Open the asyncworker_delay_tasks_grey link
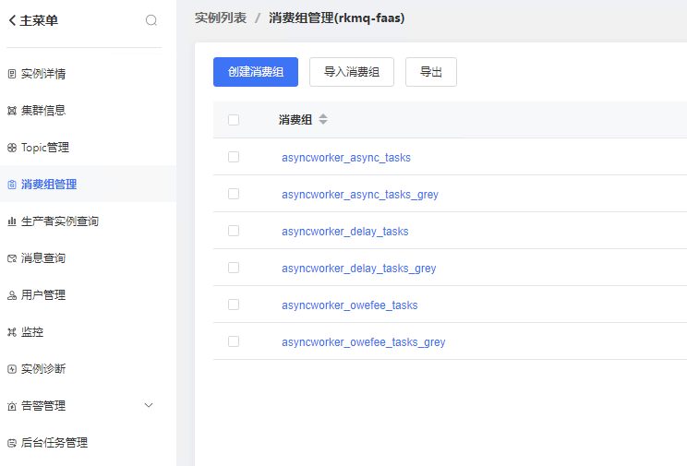 [x=359, y=269]
